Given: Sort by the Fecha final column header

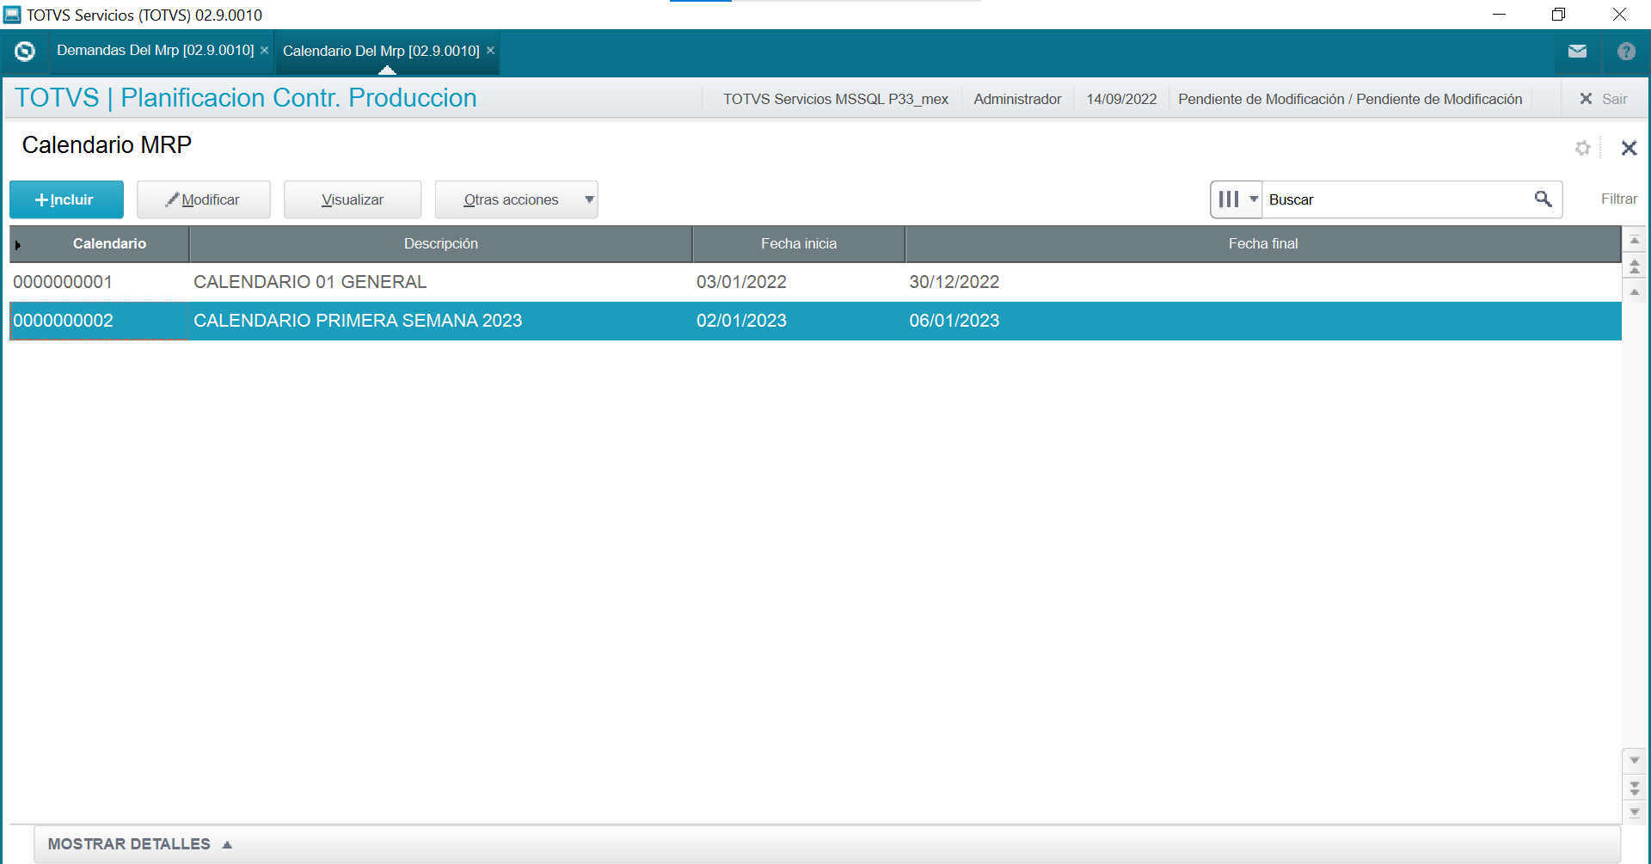Looking at the screenshot, I should (1263, 244).
